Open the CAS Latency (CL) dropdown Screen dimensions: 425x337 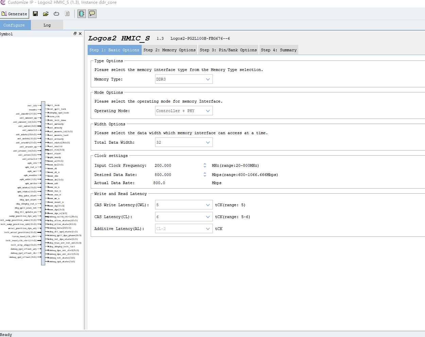point(184,217)
